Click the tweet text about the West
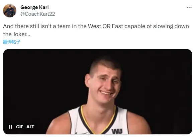 [x=96, y=30]
